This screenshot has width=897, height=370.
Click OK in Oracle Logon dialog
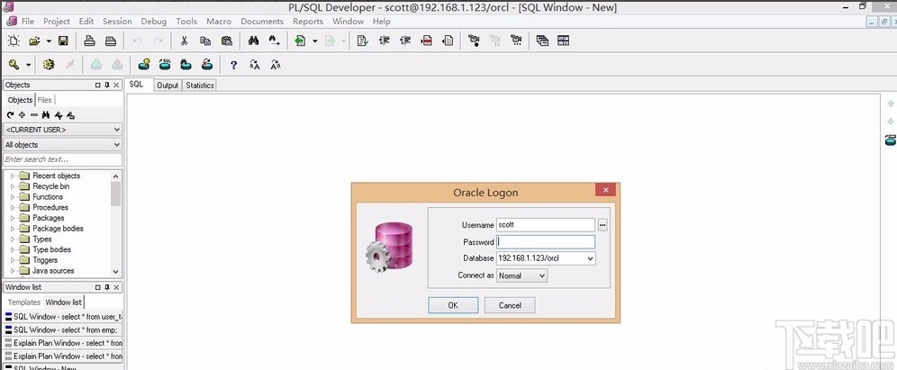click(x=453, y=305)
